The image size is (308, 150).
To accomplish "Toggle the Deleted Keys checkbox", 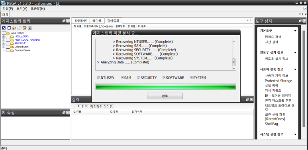I will tap(8, 47).
